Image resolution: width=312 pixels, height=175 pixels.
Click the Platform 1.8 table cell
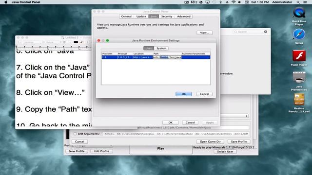(109, 57)
